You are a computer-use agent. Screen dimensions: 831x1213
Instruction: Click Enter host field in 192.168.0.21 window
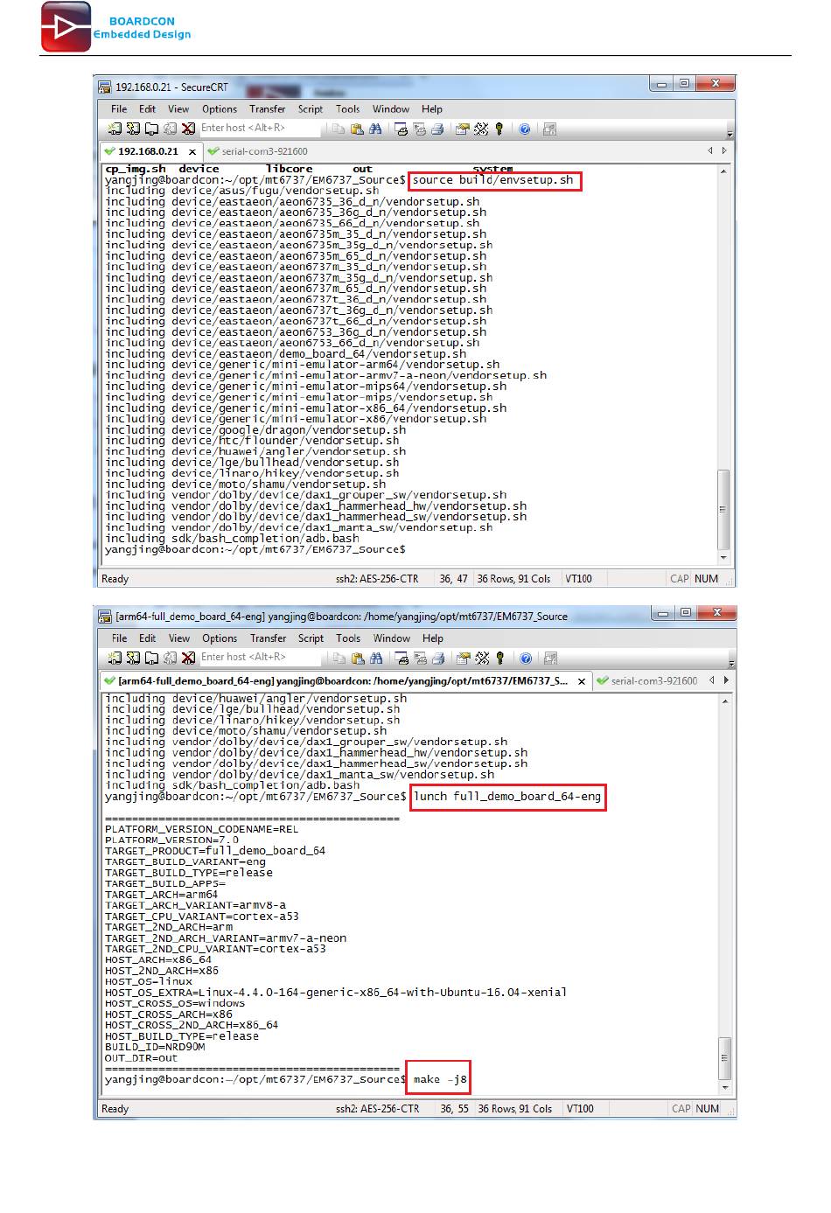(255, 129)
